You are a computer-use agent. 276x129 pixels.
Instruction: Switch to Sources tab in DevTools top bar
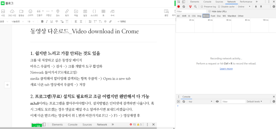point(219,2)
